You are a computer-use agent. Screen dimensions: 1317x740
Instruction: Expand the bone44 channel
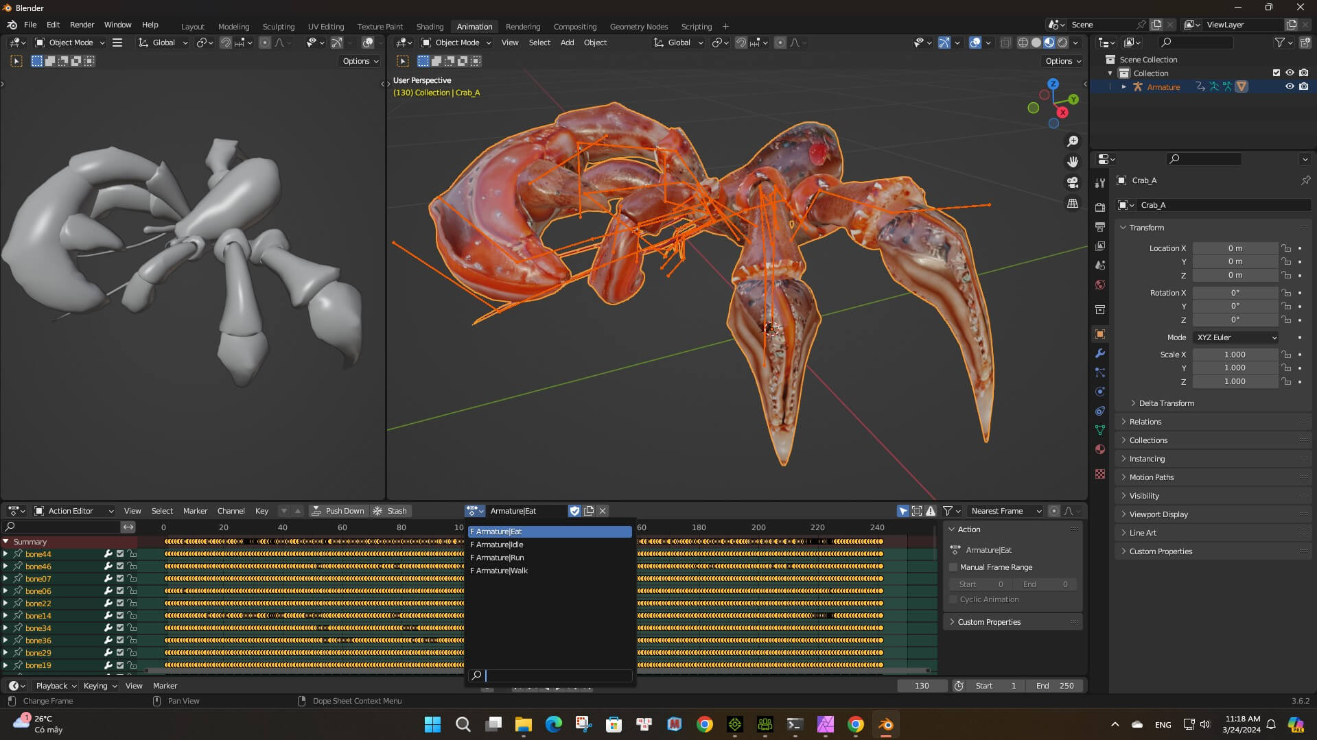tap(5, 554)
